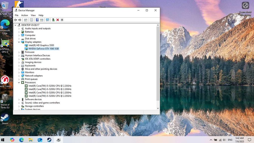254x143 pixels.
Task: Click the Batteries category icon
Action: (23, 32)
